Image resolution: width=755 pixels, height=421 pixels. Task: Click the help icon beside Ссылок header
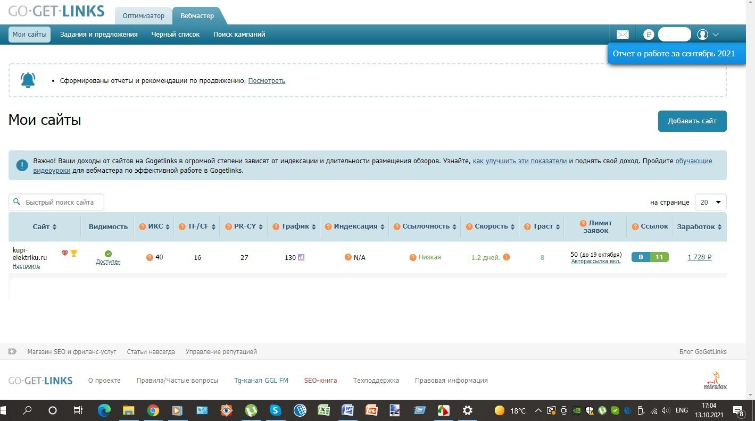point(635,226)
